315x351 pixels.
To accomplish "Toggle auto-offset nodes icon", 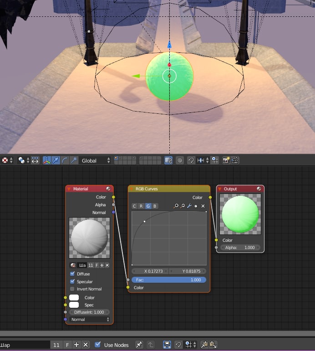I will [167, 345].
